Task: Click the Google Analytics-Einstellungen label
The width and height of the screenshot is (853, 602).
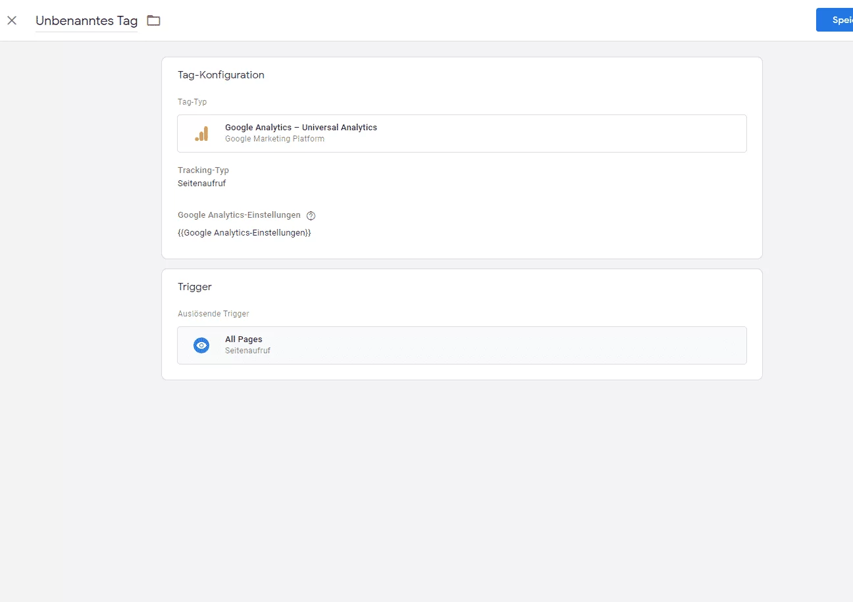Action: tap(239, 215)
